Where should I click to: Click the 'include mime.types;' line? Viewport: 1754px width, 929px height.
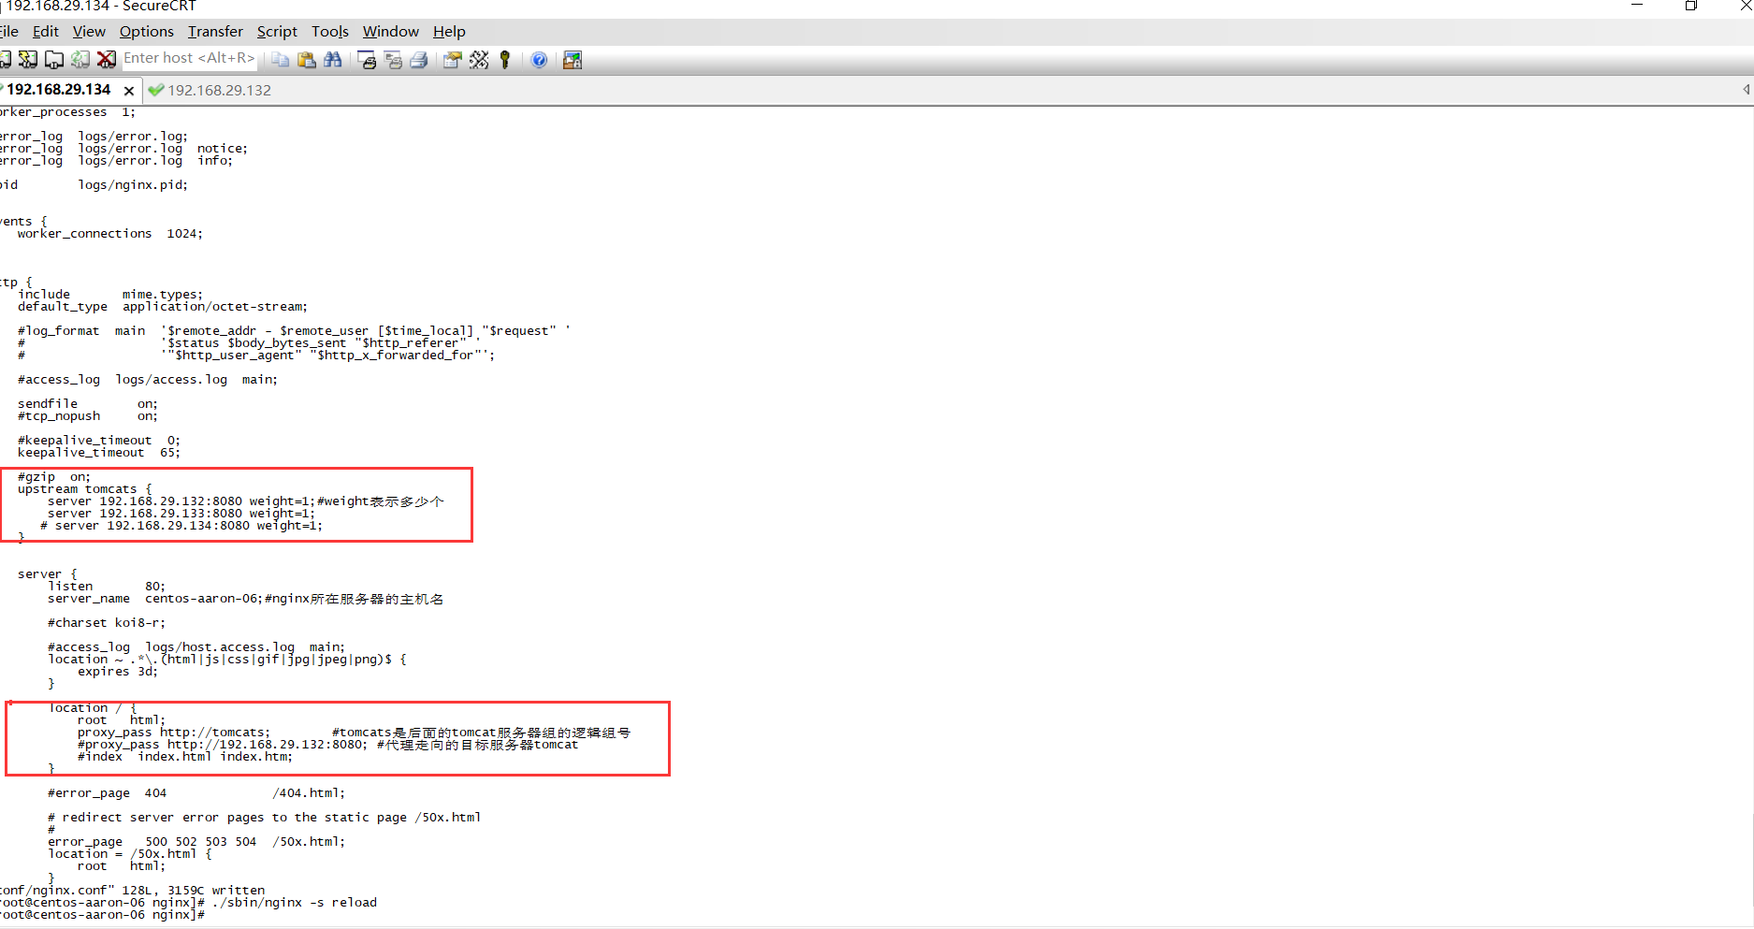pyautogui.click(x=109, y=295)
